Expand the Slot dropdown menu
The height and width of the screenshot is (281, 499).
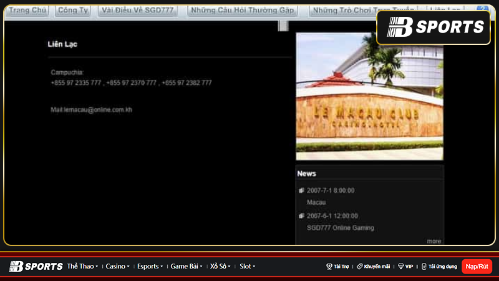point(247,267)
